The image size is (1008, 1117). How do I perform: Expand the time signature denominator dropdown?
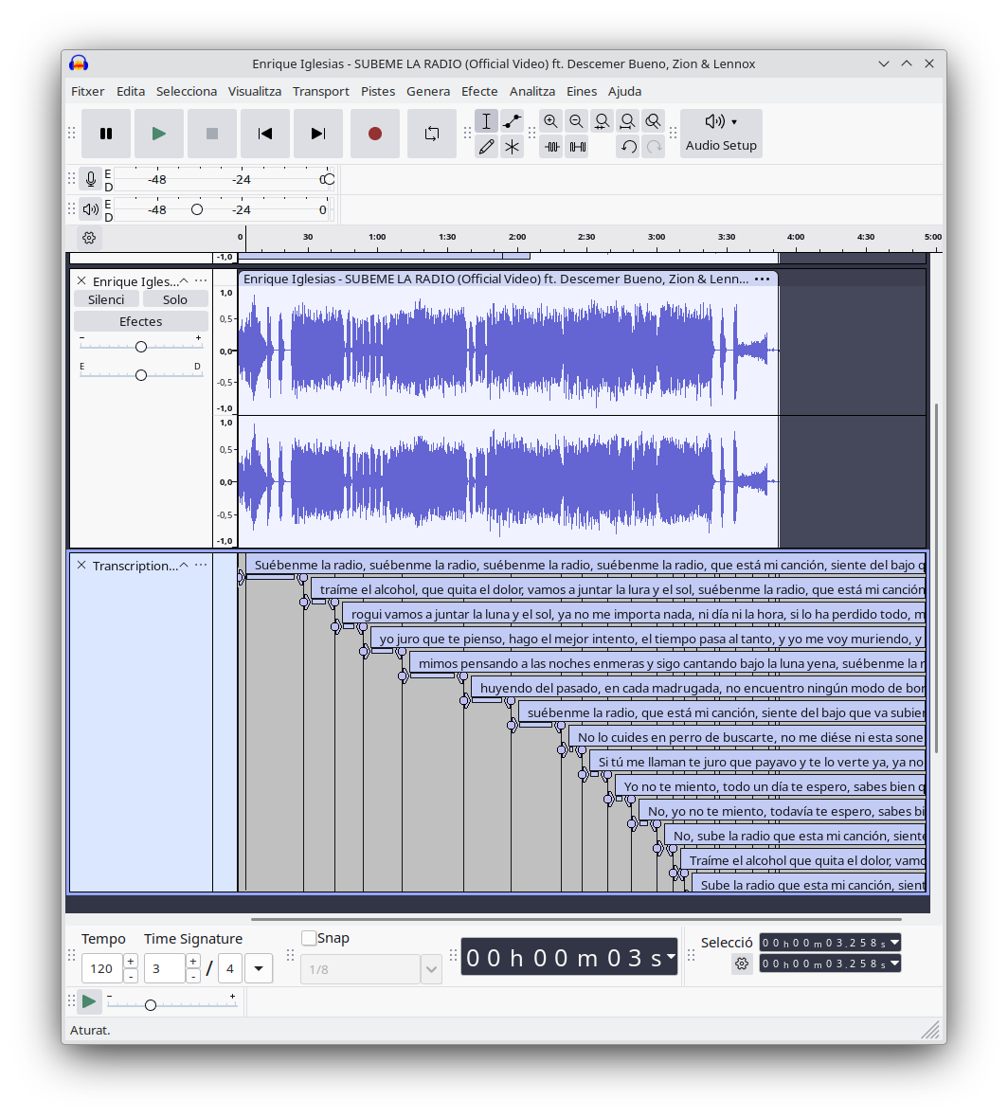259,968
